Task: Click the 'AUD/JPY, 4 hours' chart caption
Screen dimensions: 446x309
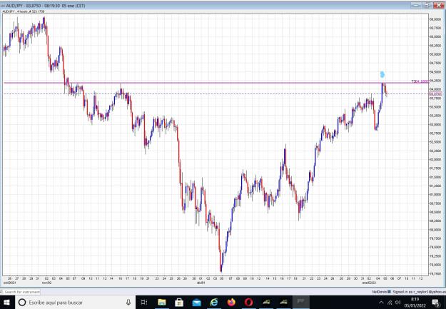Action: (x=24, y=11)
